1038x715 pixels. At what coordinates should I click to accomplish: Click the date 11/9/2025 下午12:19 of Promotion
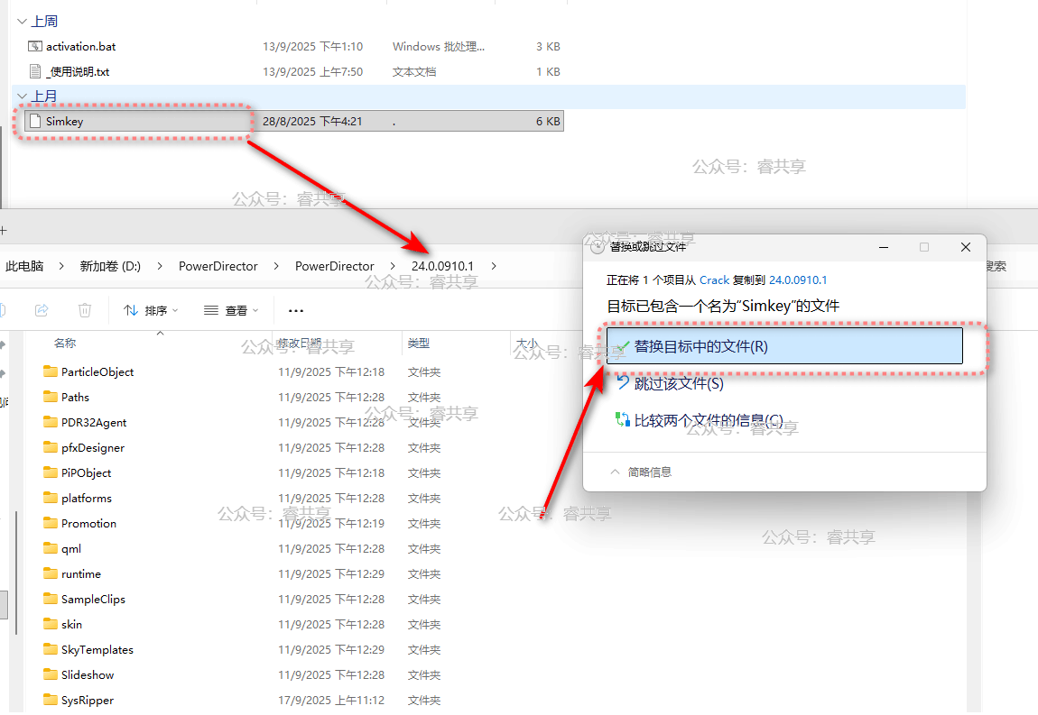coord(331,523)
